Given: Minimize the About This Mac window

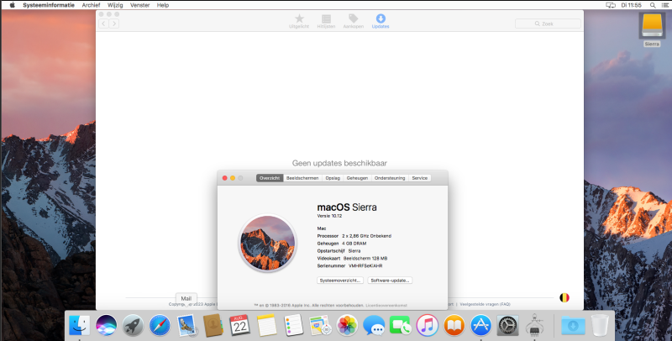Looking at the screenshot, I should tap(233, 178).
